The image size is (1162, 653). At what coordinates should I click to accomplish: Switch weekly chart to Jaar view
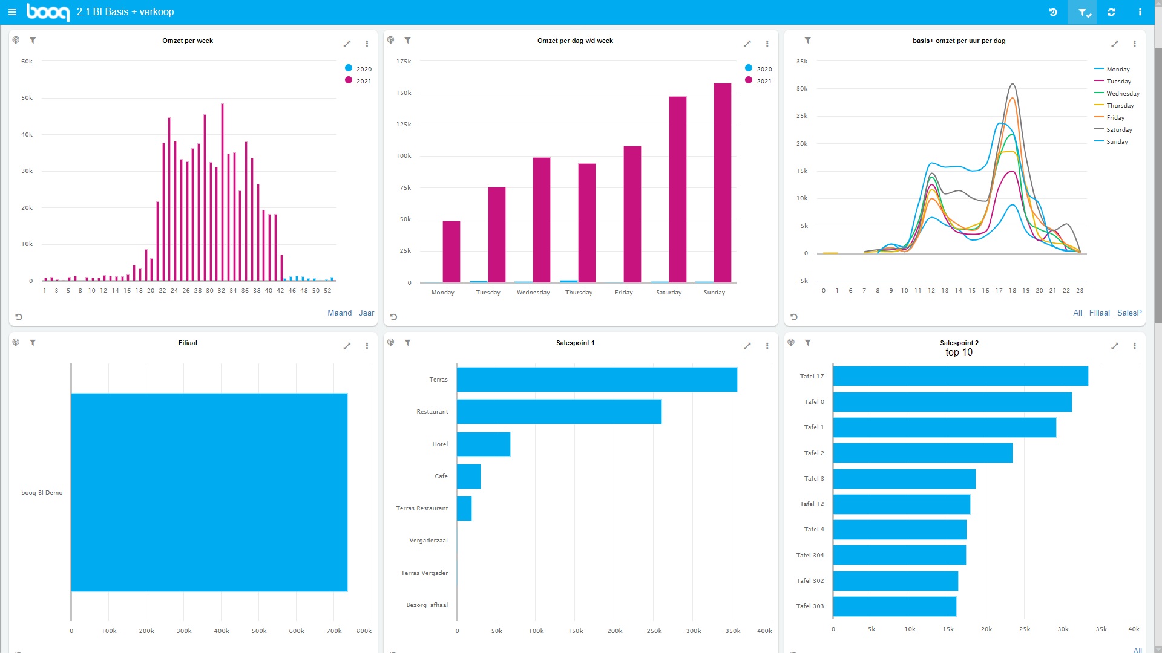point(366,313)
